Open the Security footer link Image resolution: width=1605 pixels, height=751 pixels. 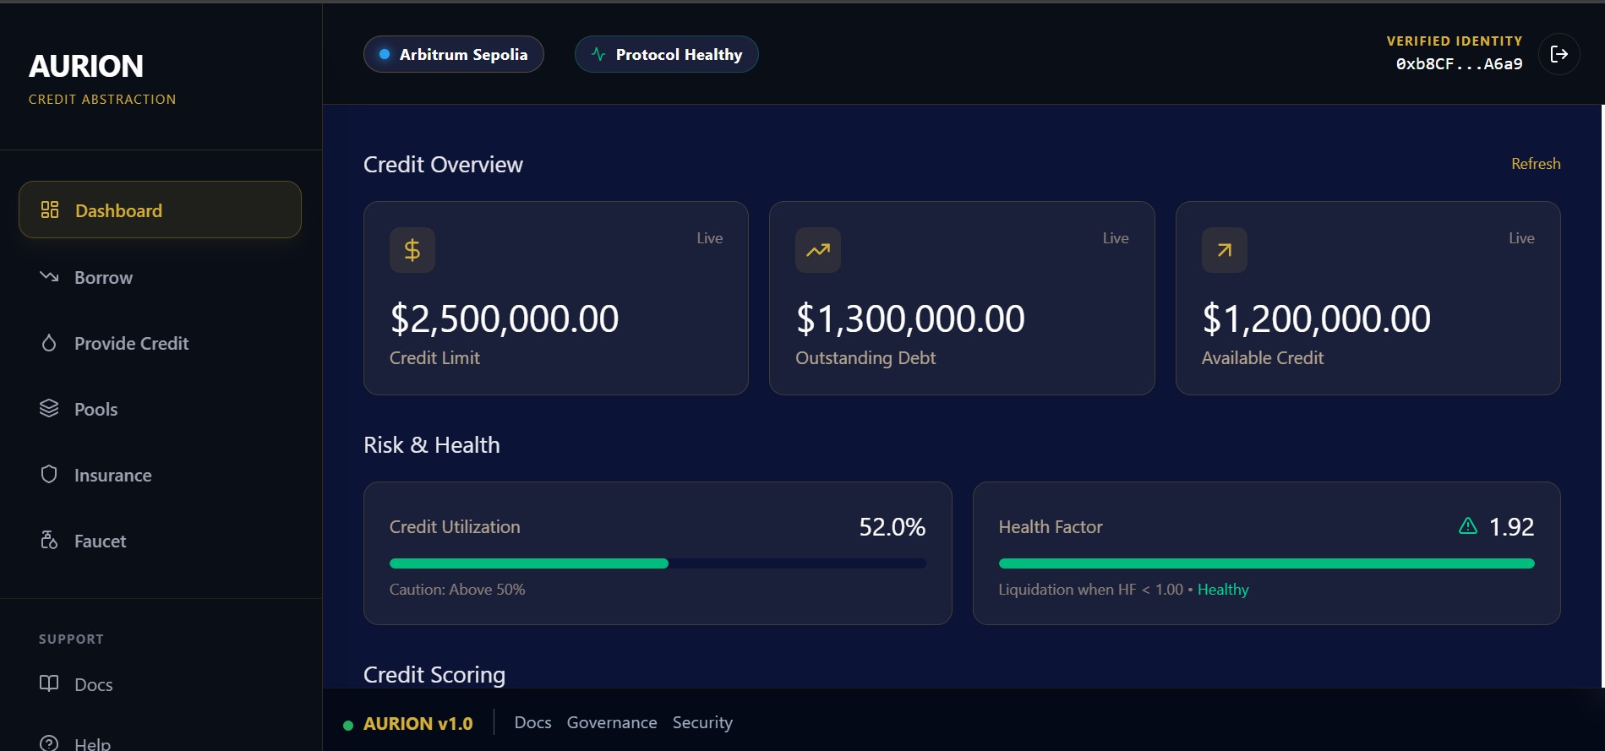click(x=702, y=722)
